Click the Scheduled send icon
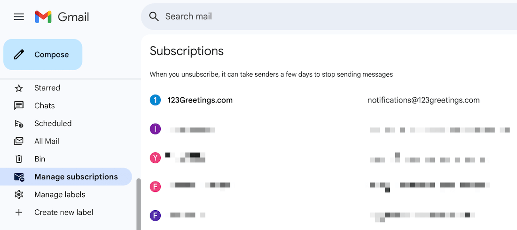 pos(19,124)
